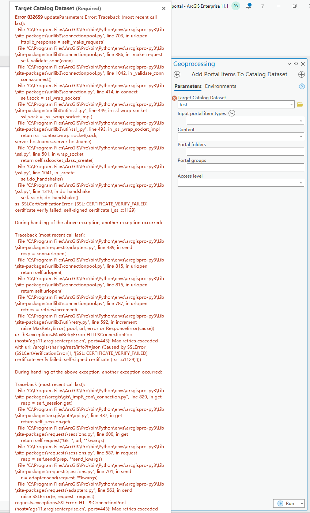Restore down the ArcGIS Pro window
Image resolution: width=310 pixels, height=513 pixels.
pos(295,6)
